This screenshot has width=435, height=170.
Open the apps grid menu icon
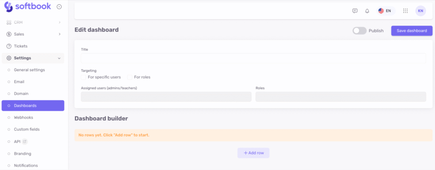pos(405,11)
